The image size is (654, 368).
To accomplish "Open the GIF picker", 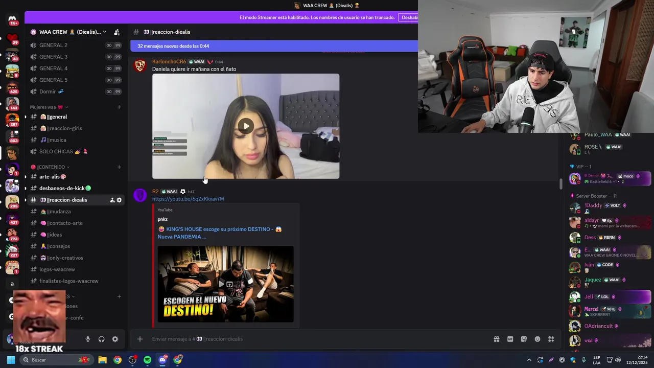I will [510, 339].
